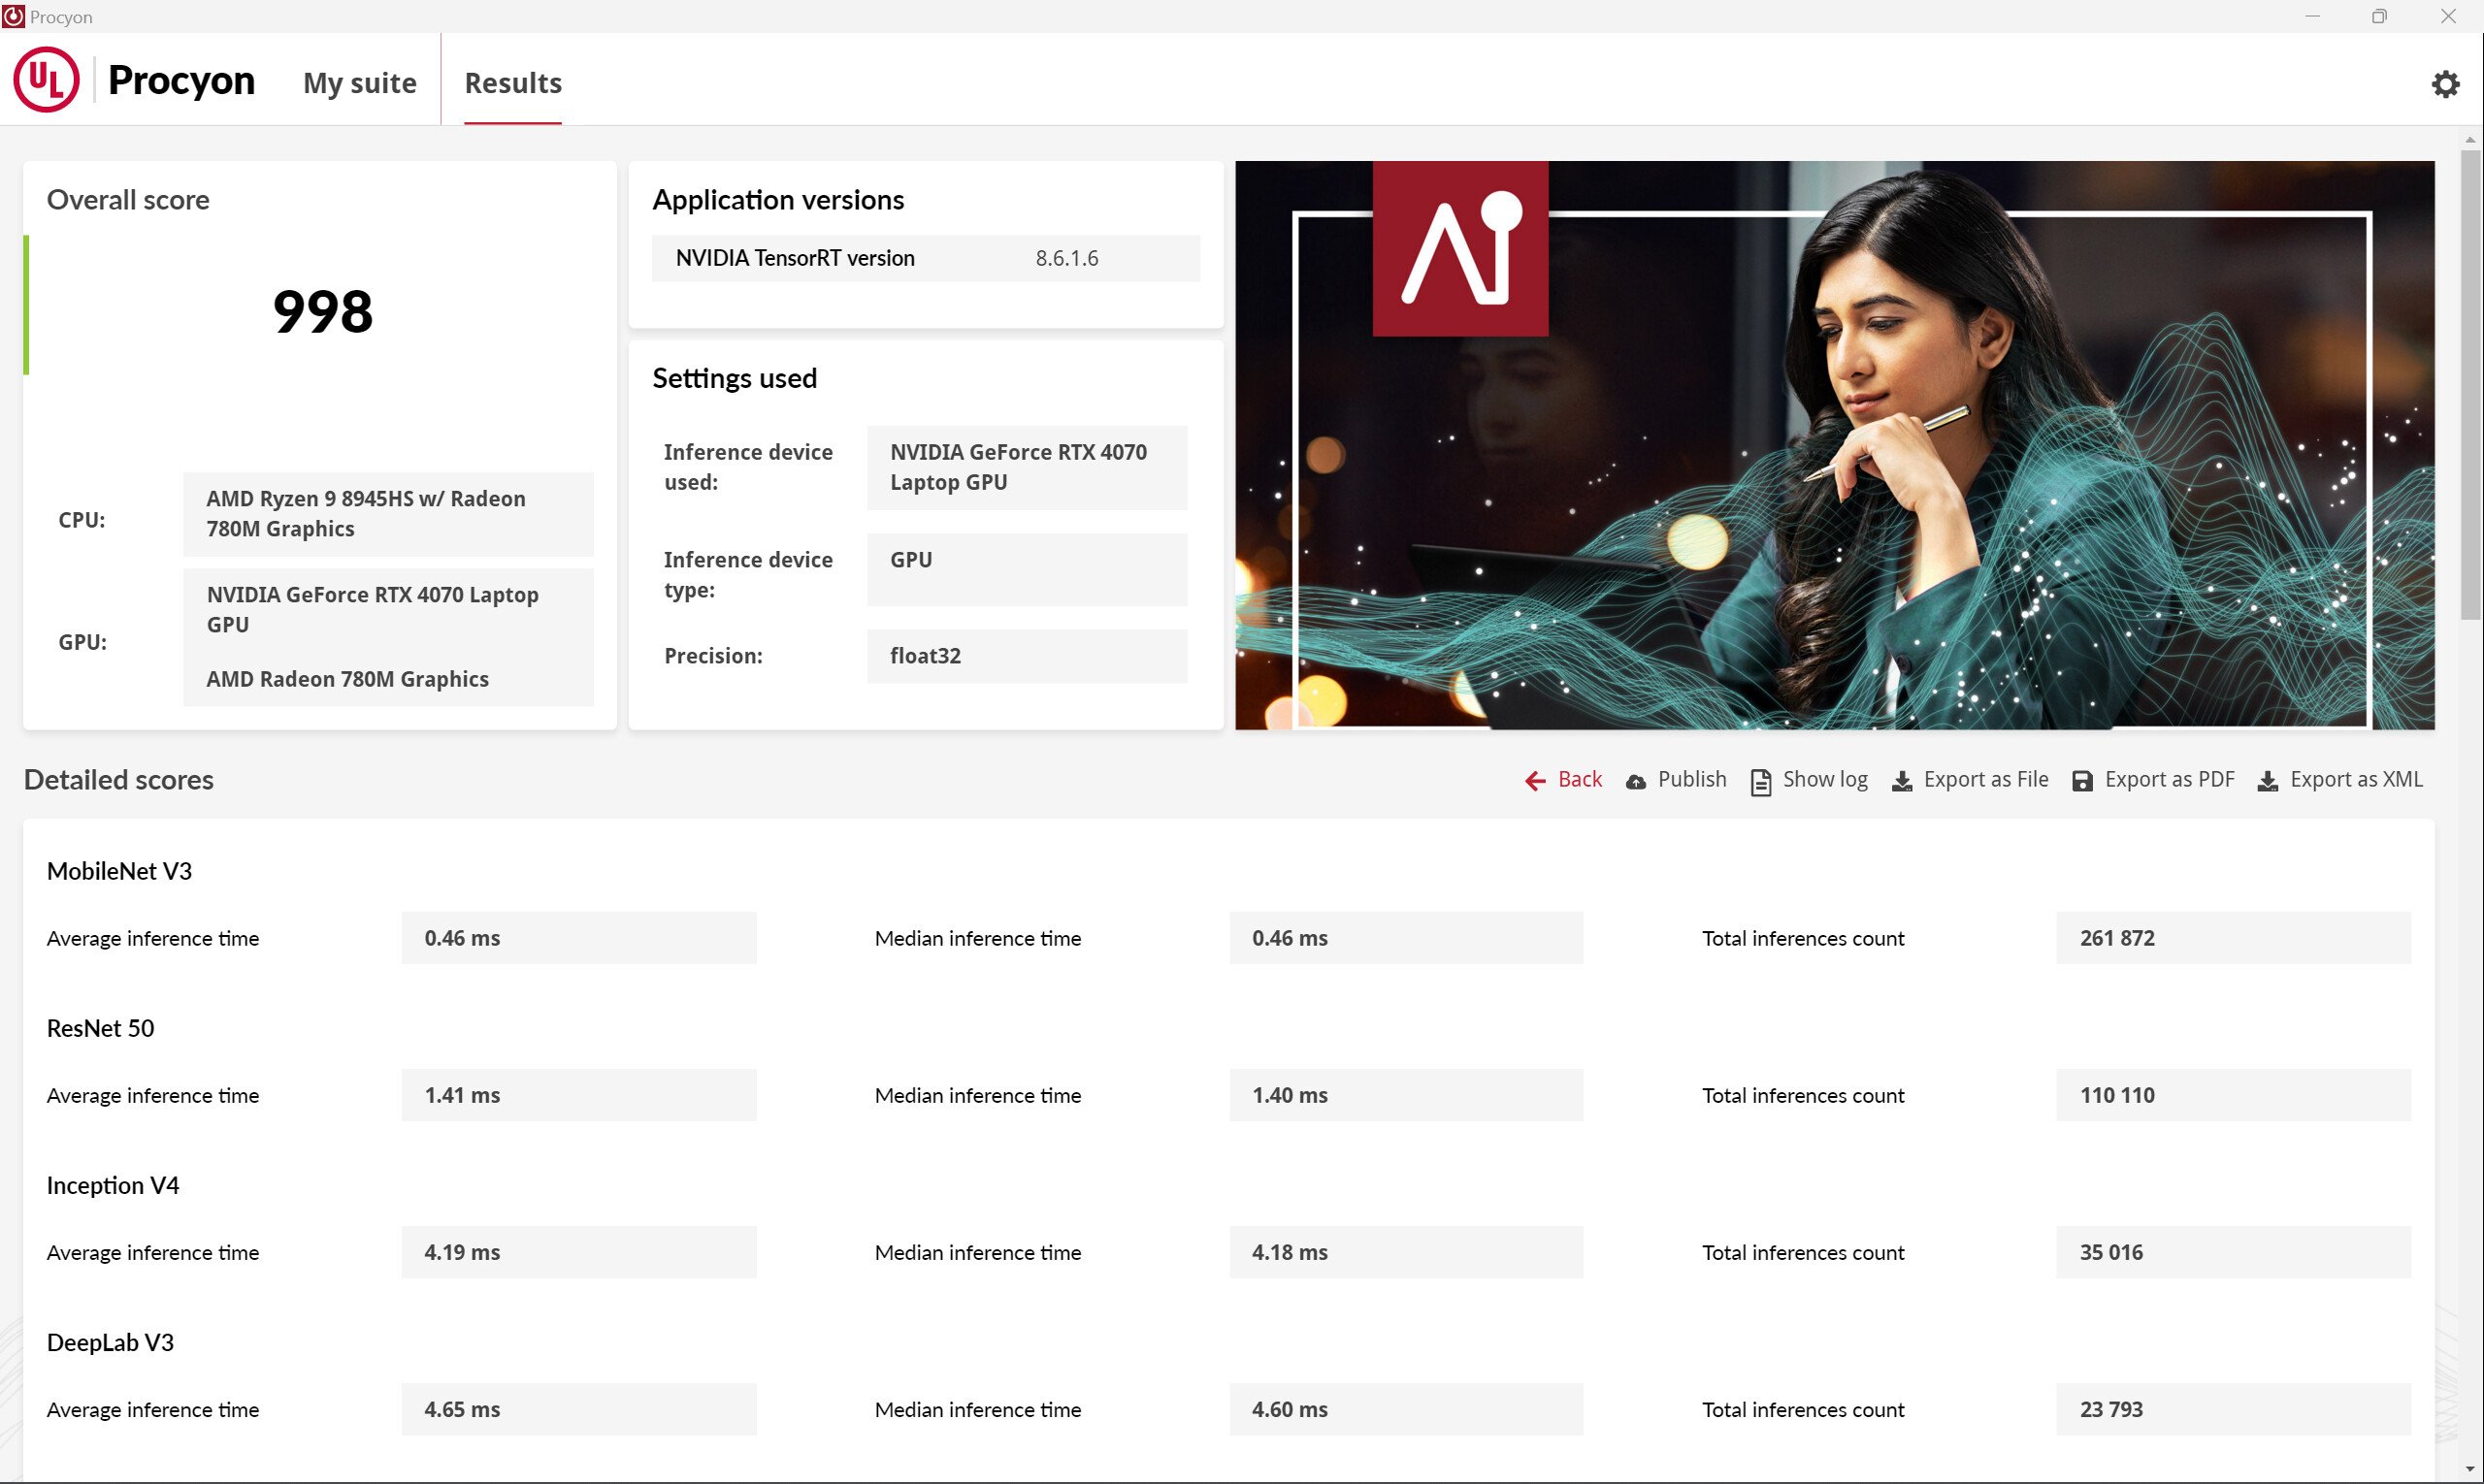
Task: Click the MobileNet V3 total inferences value
Action: coord(2232,938)
